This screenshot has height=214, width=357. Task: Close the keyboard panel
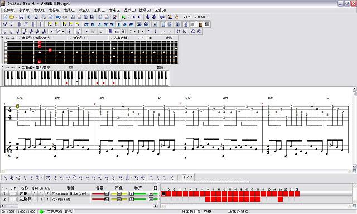(x=2, y=67)
